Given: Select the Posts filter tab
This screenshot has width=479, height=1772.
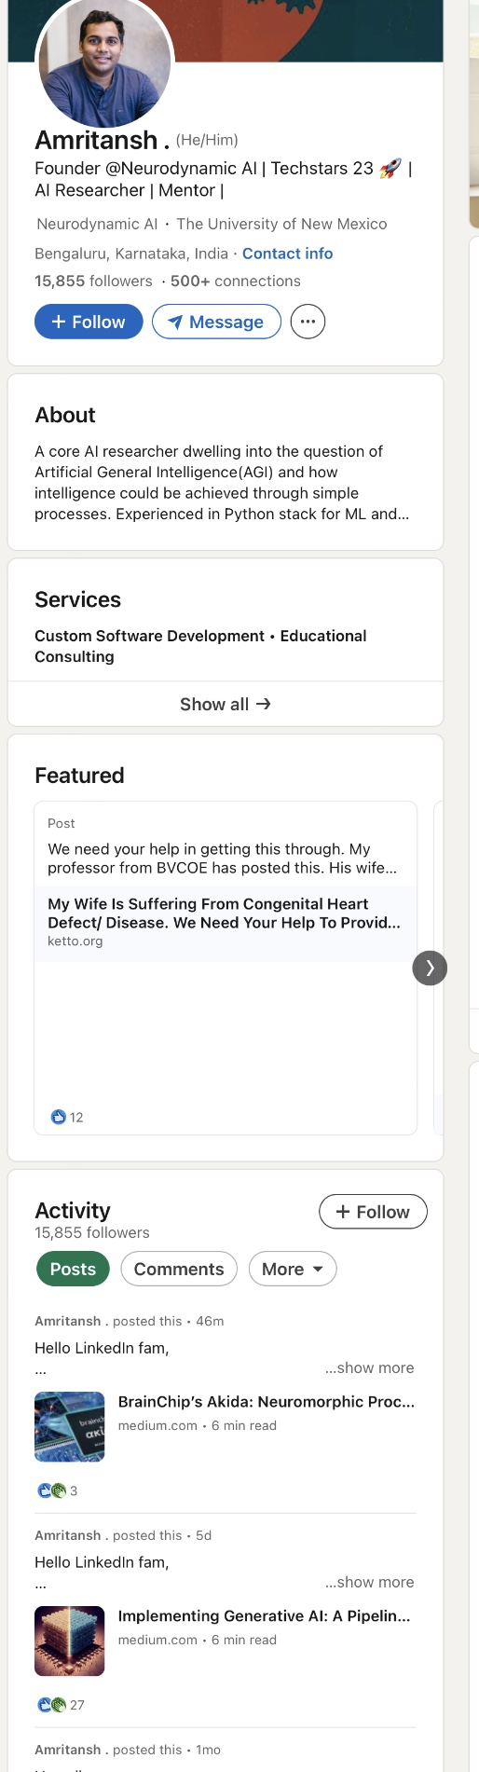Looking at the screenshot, I should 73,1269.
